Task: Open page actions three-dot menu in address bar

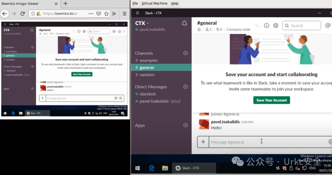Action: click(91, 14)
